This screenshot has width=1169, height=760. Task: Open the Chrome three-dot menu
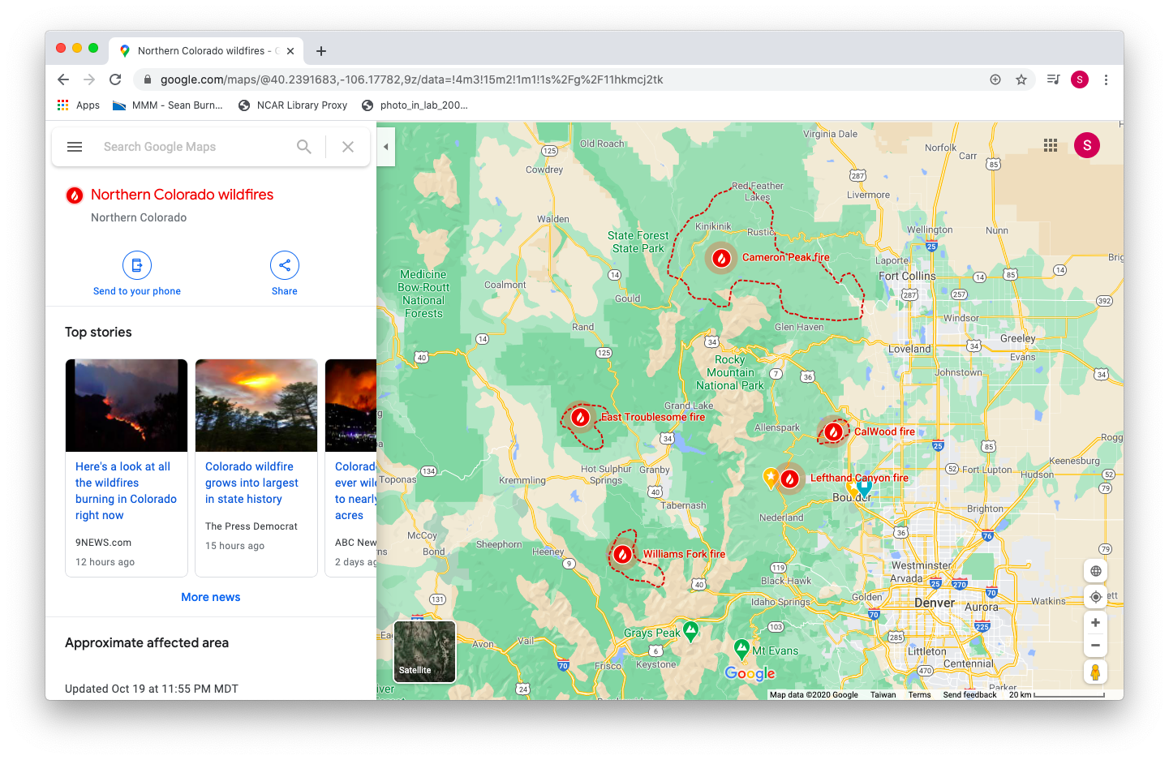coord(1106,79)
